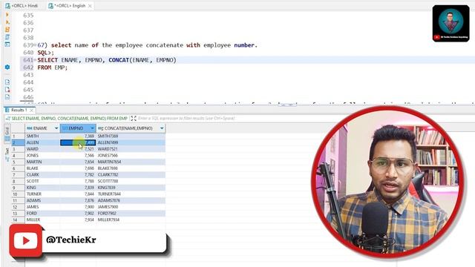Screen dimensions: 475x267
Task: Click line number 644 in the gutter
Action: [x=28, y=82]
